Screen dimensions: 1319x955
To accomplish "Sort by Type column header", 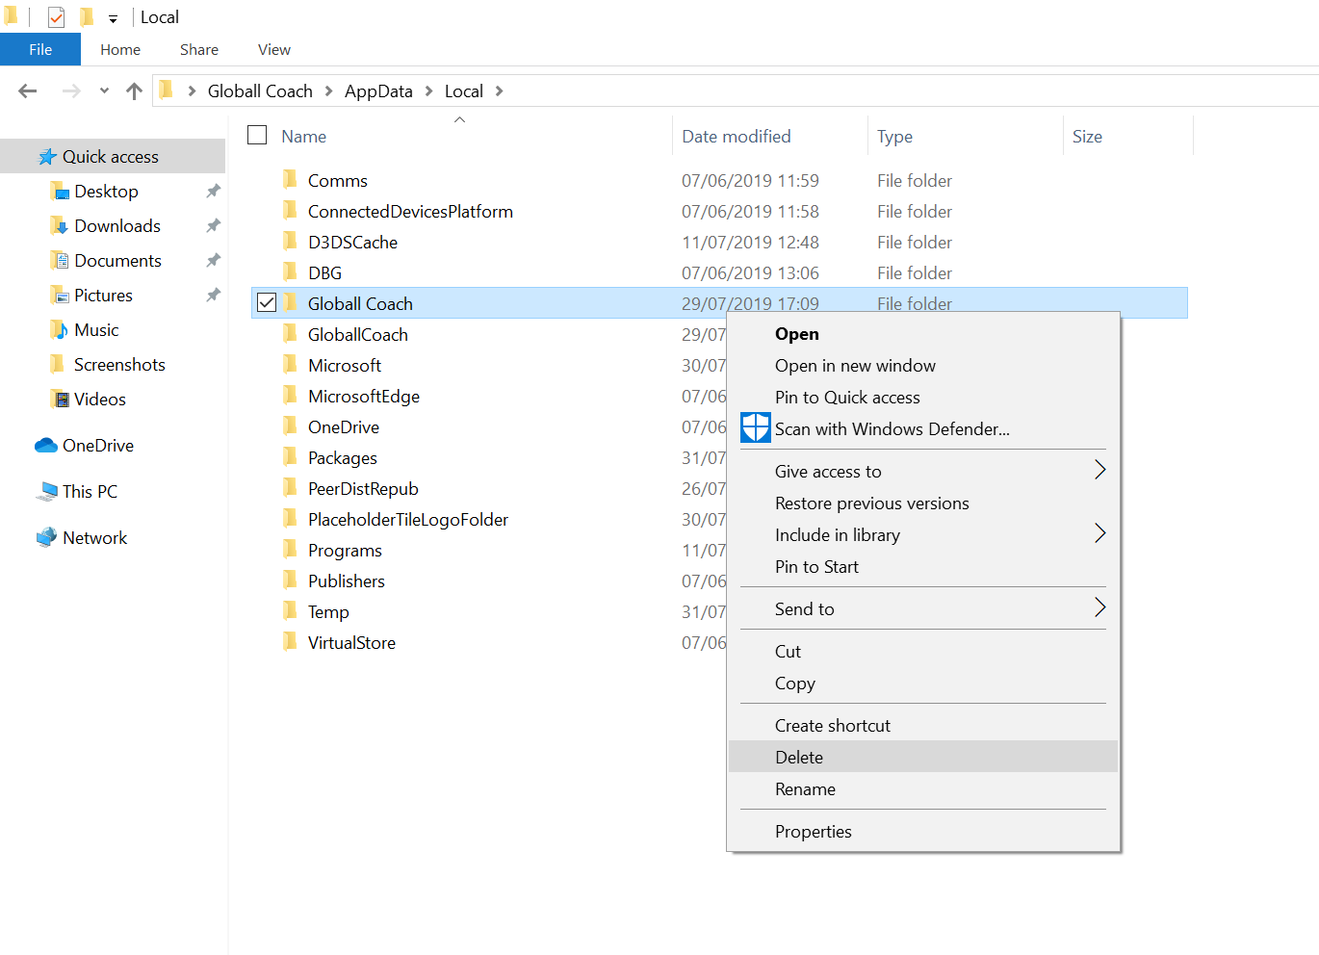I will pyautogui.click(x=894, y=137).
